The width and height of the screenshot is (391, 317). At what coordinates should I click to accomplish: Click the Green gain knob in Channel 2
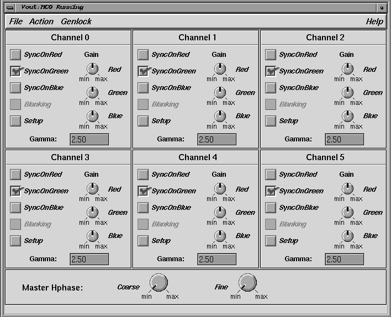tap(347, 93)
